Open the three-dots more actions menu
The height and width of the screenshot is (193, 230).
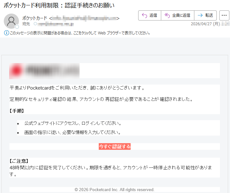pos(224,15)
